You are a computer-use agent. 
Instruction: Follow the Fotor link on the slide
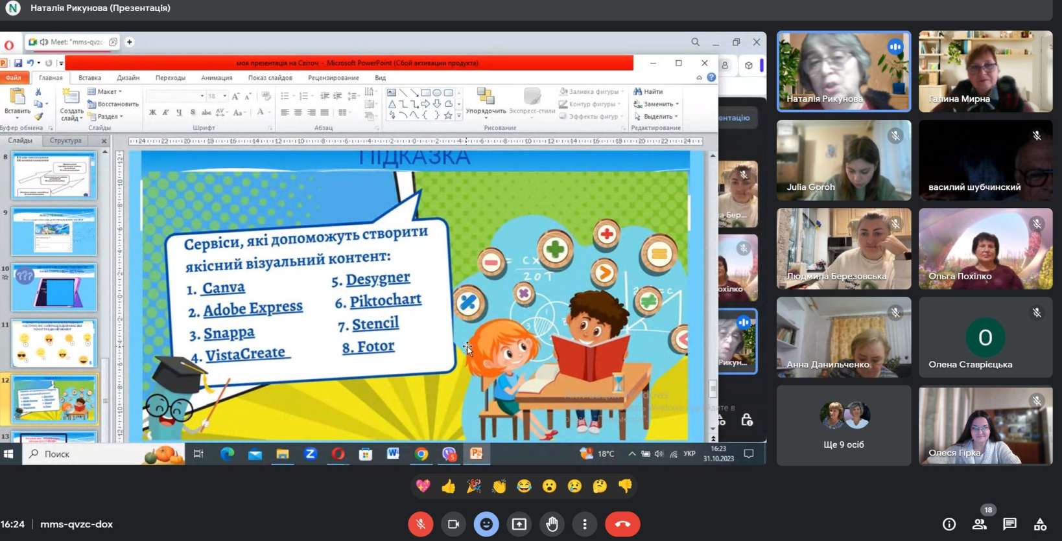click(x=368, y=347)
